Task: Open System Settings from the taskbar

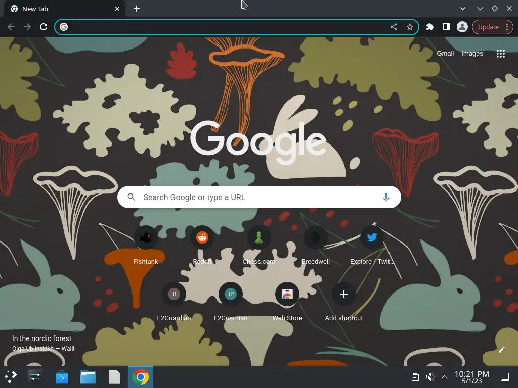Action: [x=35, y=377]
